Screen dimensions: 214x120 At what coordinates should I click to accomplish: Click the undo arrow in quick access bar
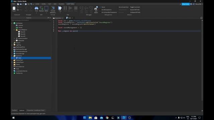coord(31,4)
